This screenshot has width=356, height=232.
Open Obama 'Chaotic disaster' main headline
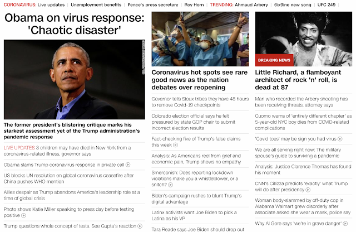tap(74, 24)
